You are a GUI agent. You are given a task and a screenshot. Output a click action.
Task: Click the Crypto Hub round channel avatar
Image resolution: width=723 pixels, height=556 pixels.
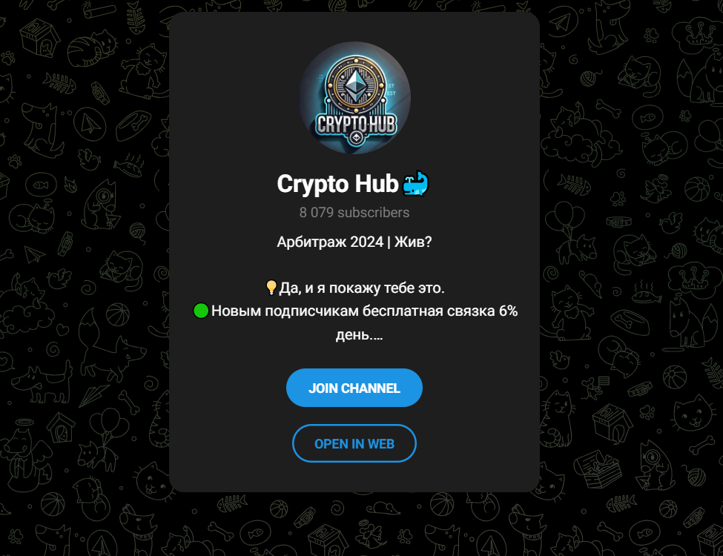tap(354, 98)
